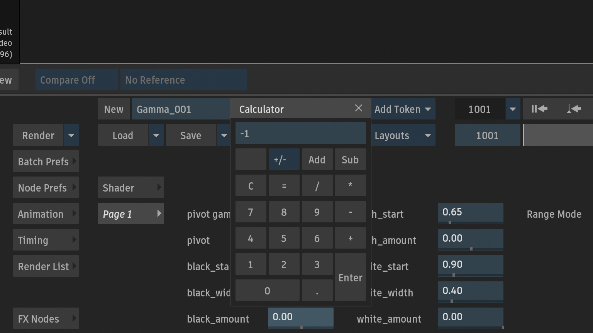
Task: Expand the Add Token dropdown
Action: [403, 109]
